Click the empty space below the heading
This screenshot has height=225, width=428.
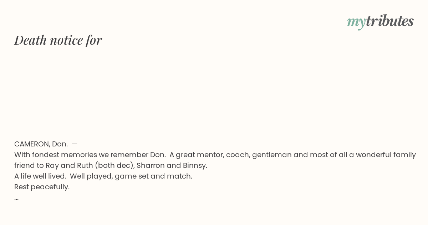point(214,86)
